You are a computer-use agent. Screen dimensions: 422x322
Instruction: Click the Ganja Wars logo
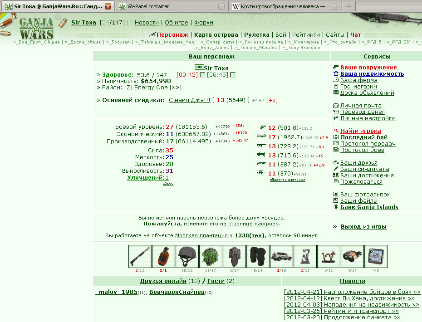click(36, 29)
